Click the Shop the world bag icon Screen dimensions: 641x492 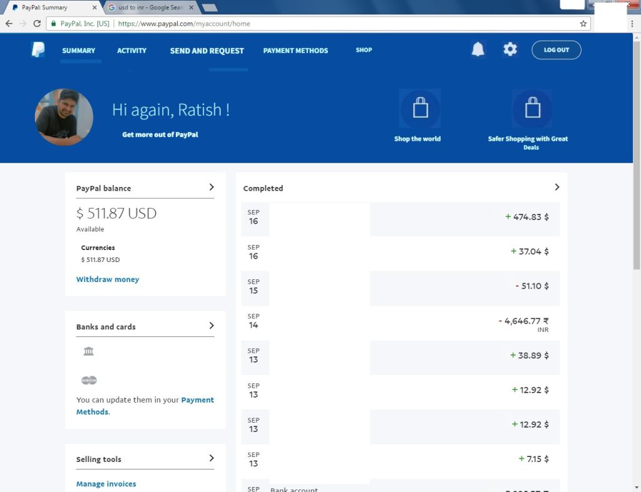[420, 109]
